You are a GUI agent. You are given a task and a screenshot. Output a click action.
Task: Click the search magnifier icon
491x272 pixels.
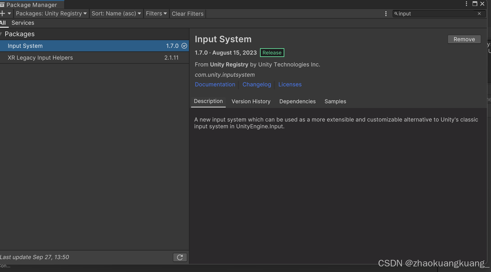[396, 14]
